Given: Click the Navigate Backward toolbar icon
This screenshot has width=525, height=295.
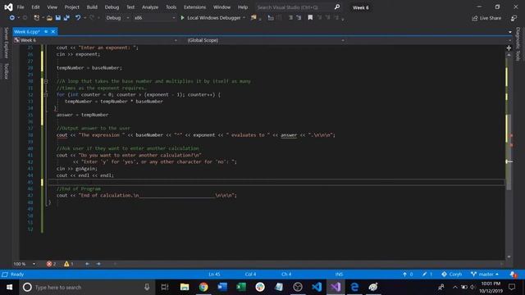Looking at the screenshot, I should point(12,18).
